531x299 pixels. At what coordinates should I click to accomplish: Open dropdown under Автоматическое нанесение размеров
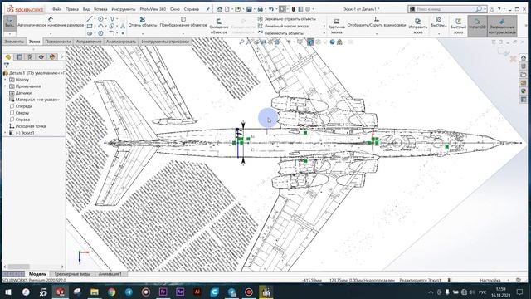click(51, 33)
